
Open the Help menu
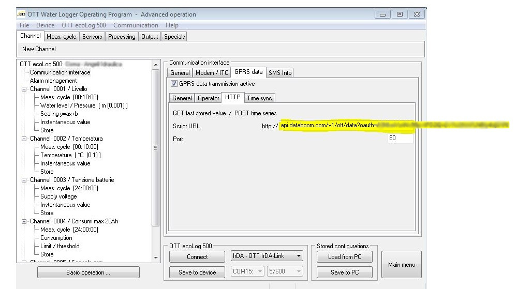click(172, 25)
